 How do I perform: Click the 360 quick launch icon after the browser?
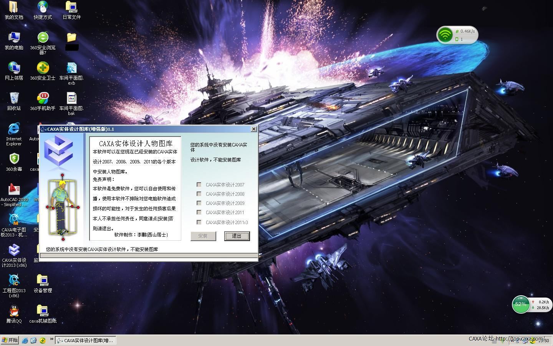[42, 340]
